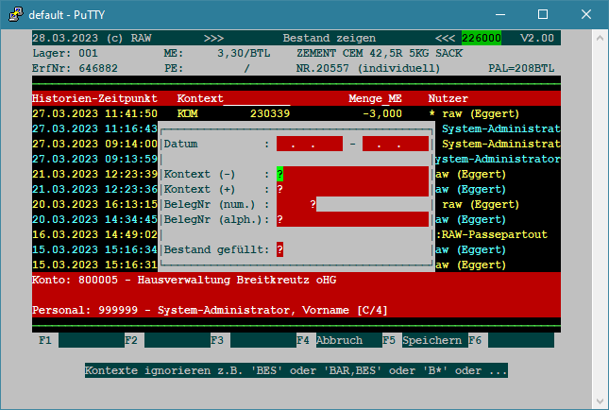Image resolution: width=609 pixels, height=410 pixels.
Task: Click the green 226000 code field
Action: (482, 38)
